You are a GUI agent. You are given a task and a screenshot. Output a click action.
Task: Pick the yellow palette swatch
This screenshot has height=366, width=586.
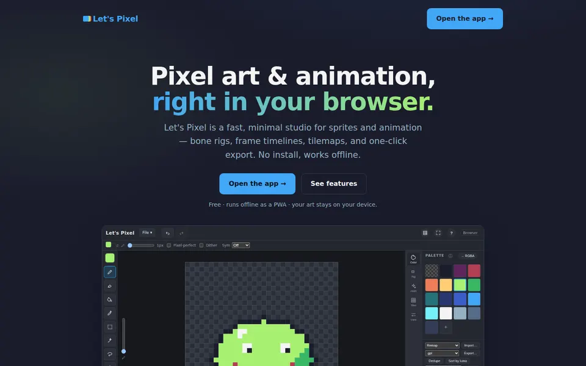(x=446, y=285)
